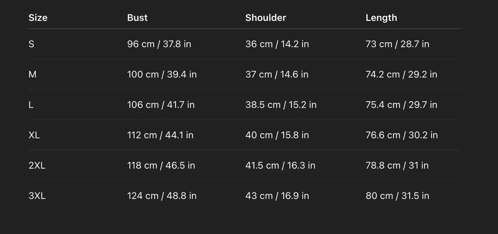The image size is (498, 234).
Task: Click the 38.5 cm / 15.2 in shoulder cell
Action: click(x=281, y=105)
